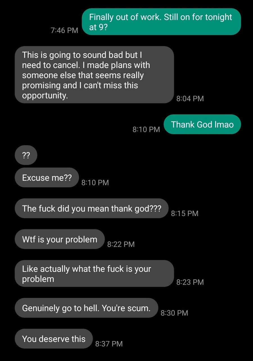Screen dimensions: 253x361
Task: Tap the '??' message bubble
Action: pos(26,155)
